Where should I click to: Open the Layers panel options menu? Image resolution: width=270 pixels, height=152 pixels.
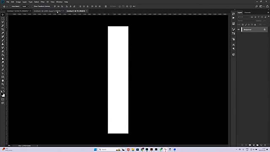coord(268,12)
